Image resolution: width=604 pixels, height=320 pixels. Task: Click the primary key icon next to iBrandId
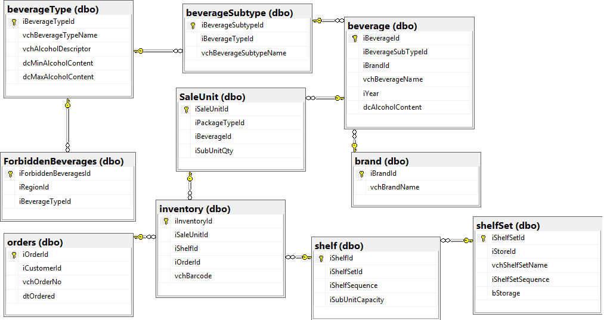coord(361,173)
